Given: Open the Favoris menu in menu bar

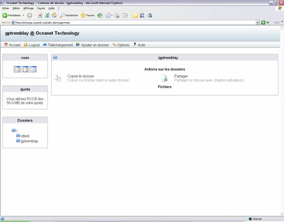Looking at the screenshot, I should coord(41,8).
